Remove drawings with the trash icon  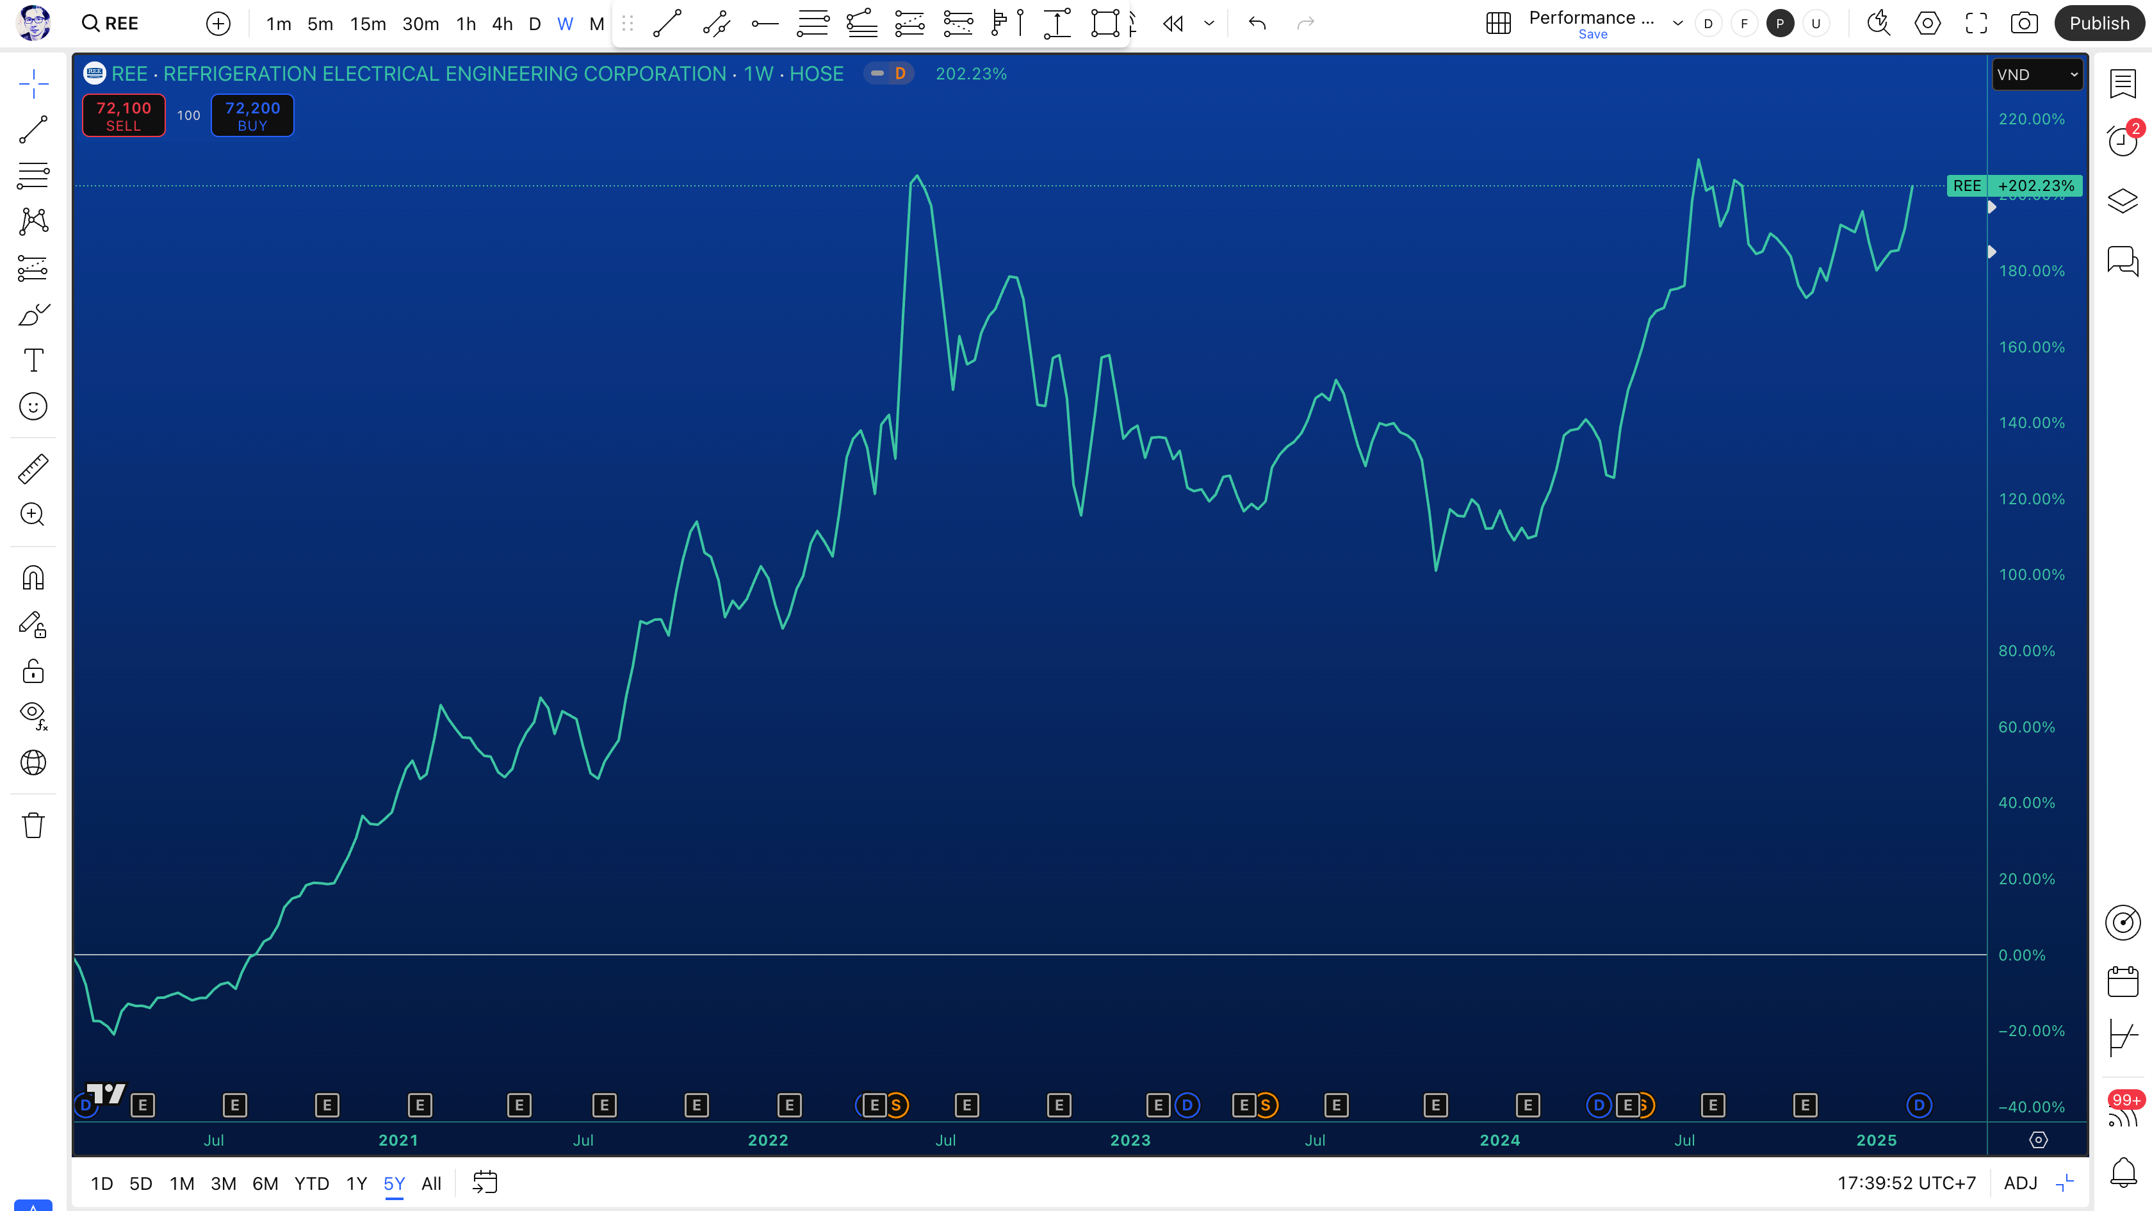[33, 825]
